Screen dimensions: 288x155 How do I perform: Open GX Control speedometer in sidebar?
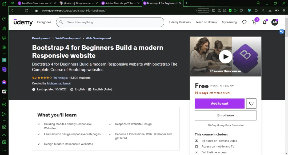[4, 19]
